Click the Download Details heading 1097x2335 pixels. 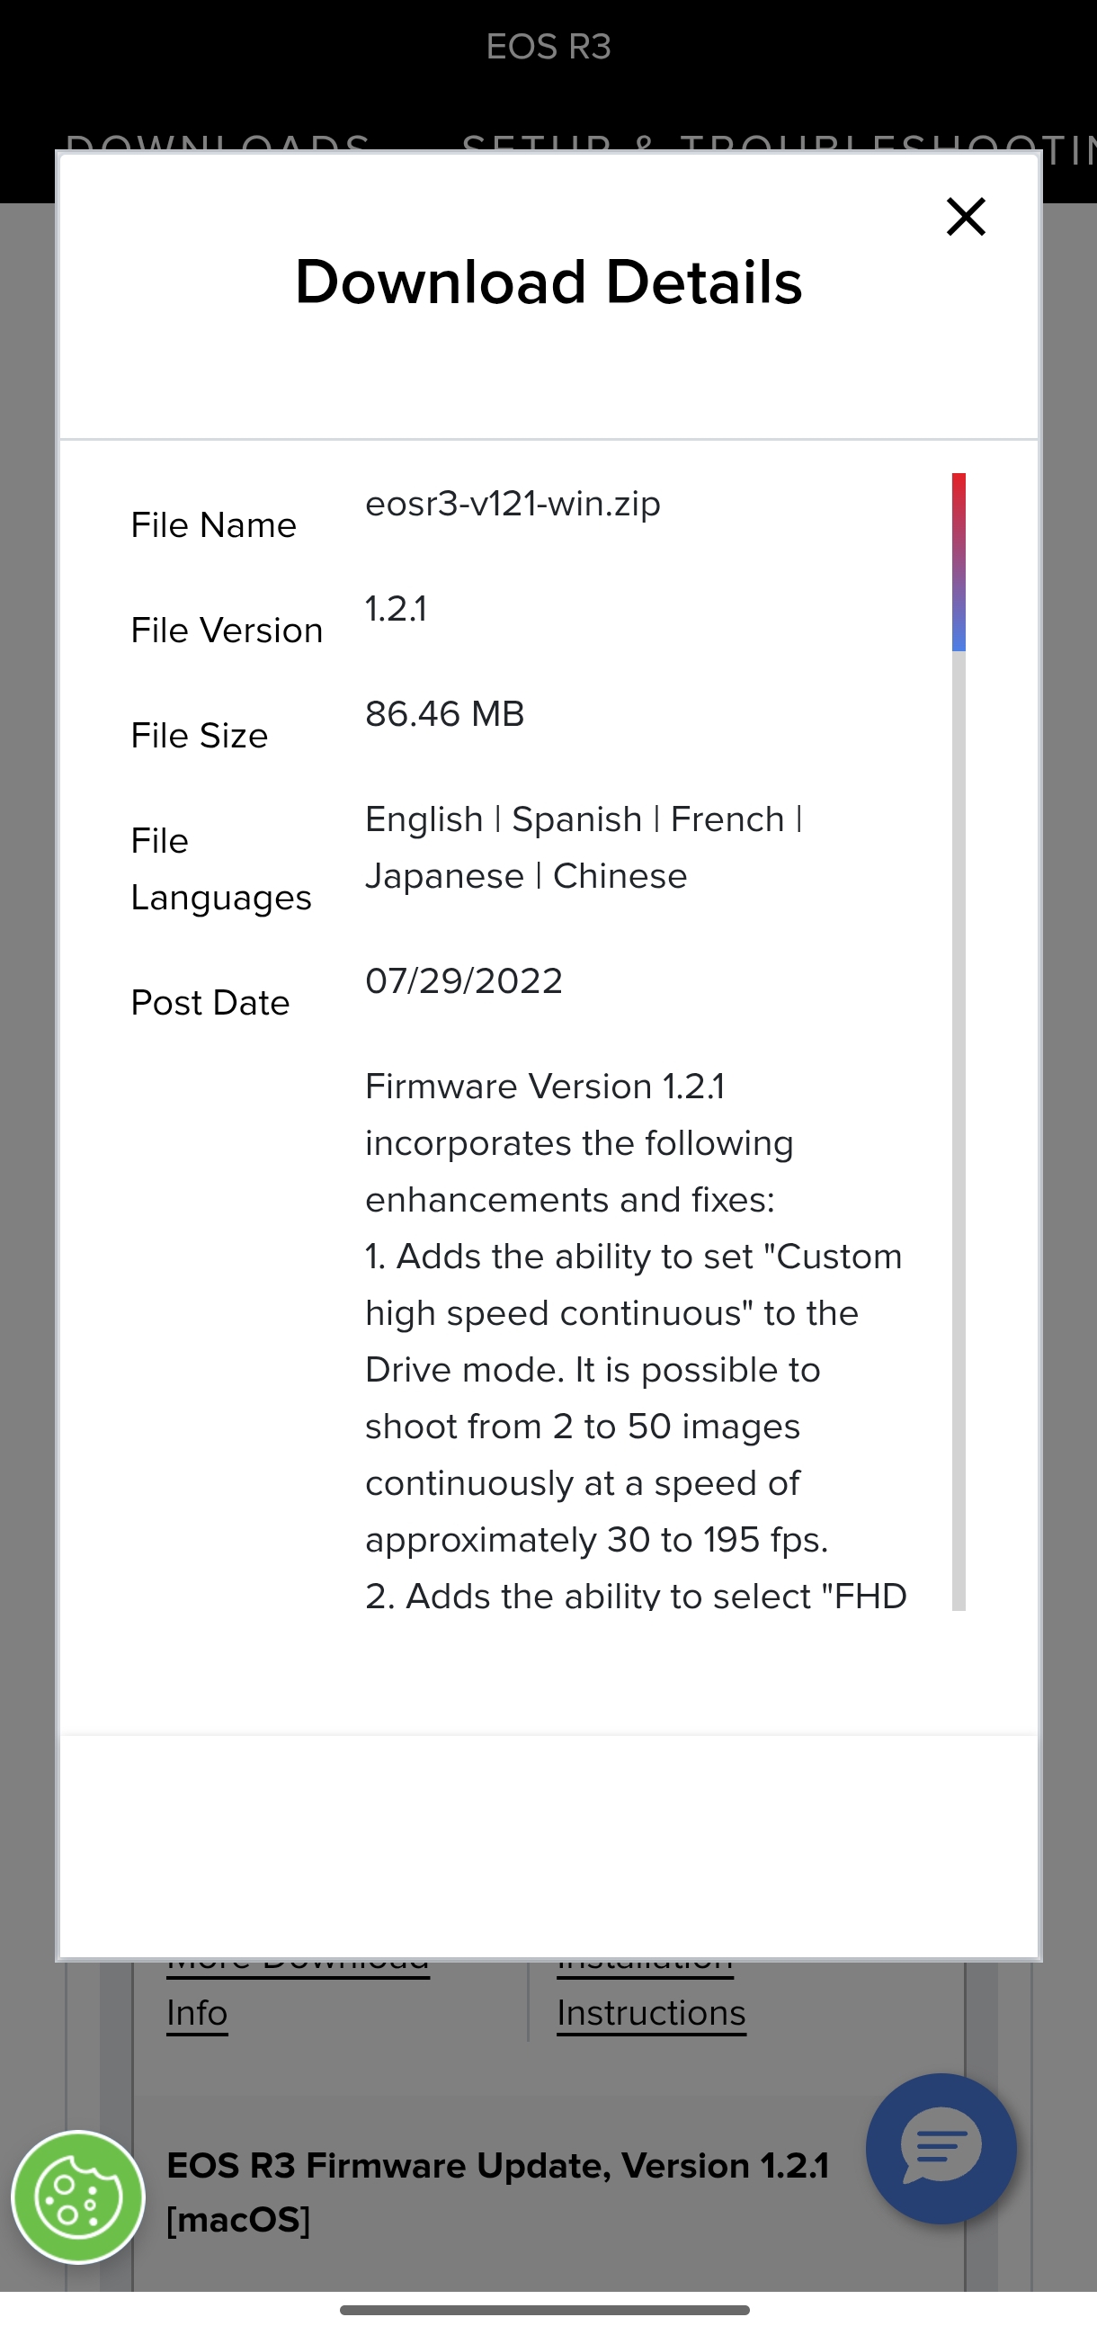click(x=548, y=282)
